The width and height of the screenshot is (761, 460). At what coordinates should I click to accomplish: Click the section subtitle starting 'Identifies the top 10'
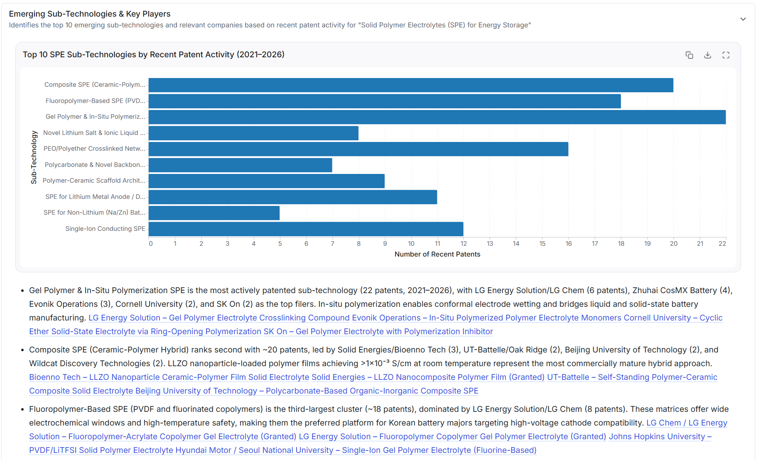(x=270, y=25)
